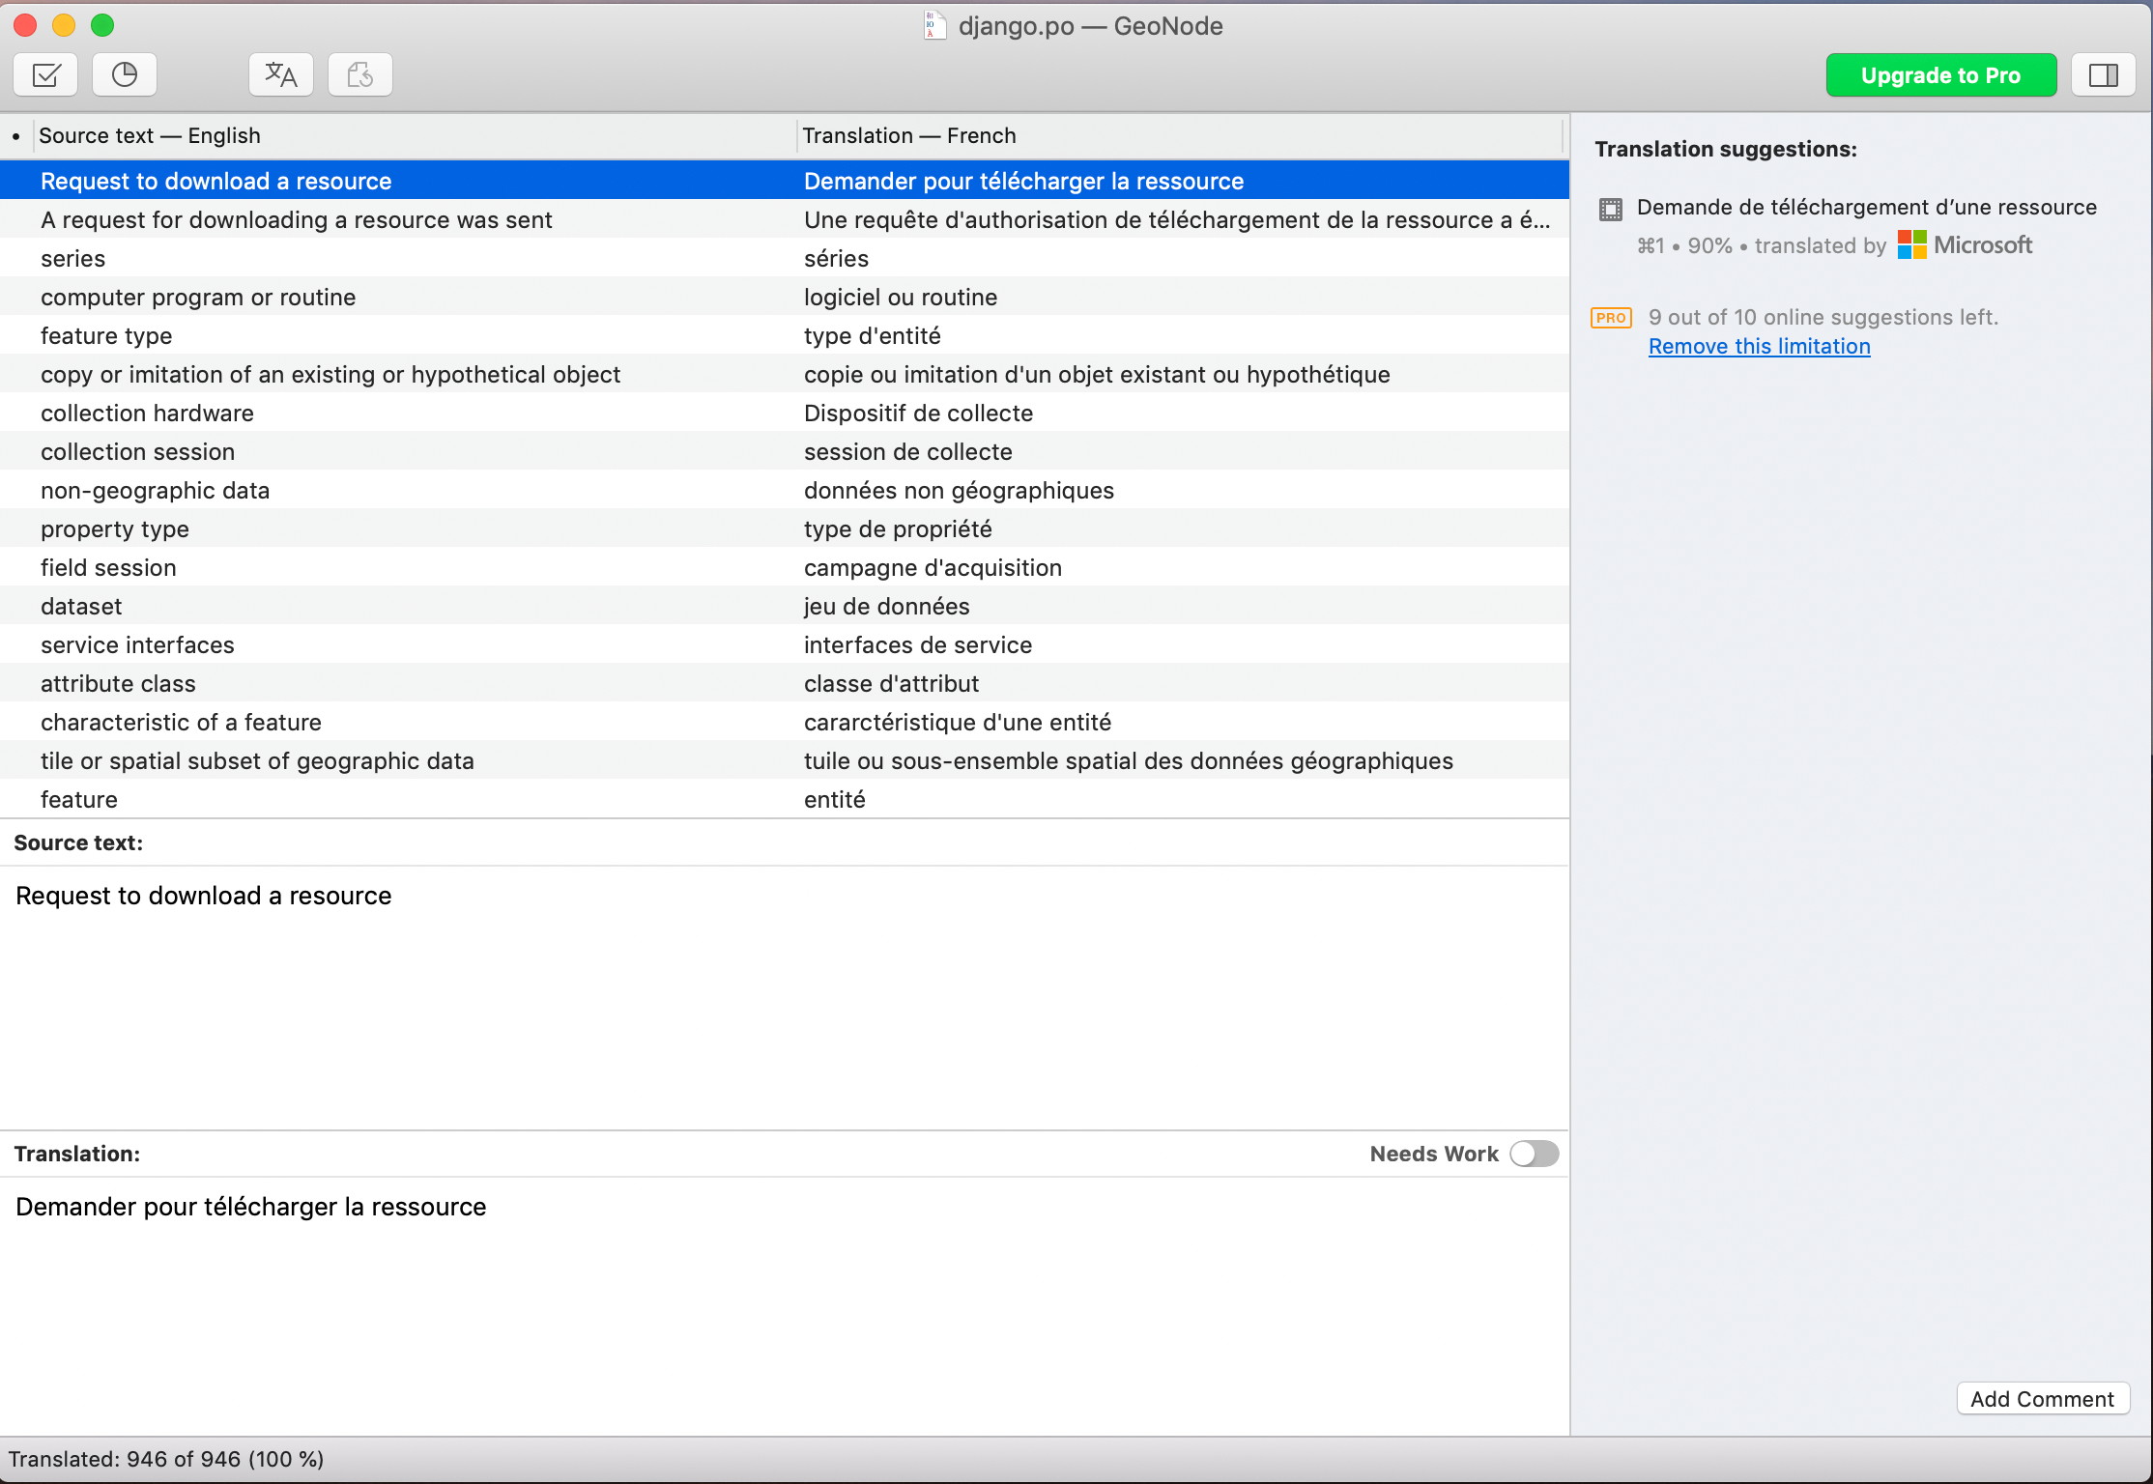Select the 'field session' row
The height and width of the screenshot is (1484, 2153).
784,567
